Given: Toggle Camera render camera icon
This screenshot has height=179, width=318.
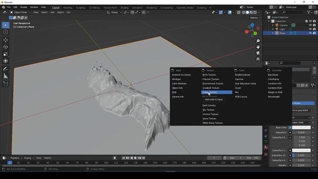Looking at the screenshot, I should 314,25.
